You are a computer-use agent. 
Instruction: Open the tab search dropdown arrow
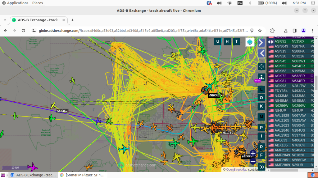tap(5, 20)
